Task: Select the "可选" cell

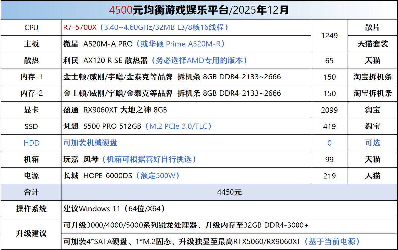Action: [372, 143]
